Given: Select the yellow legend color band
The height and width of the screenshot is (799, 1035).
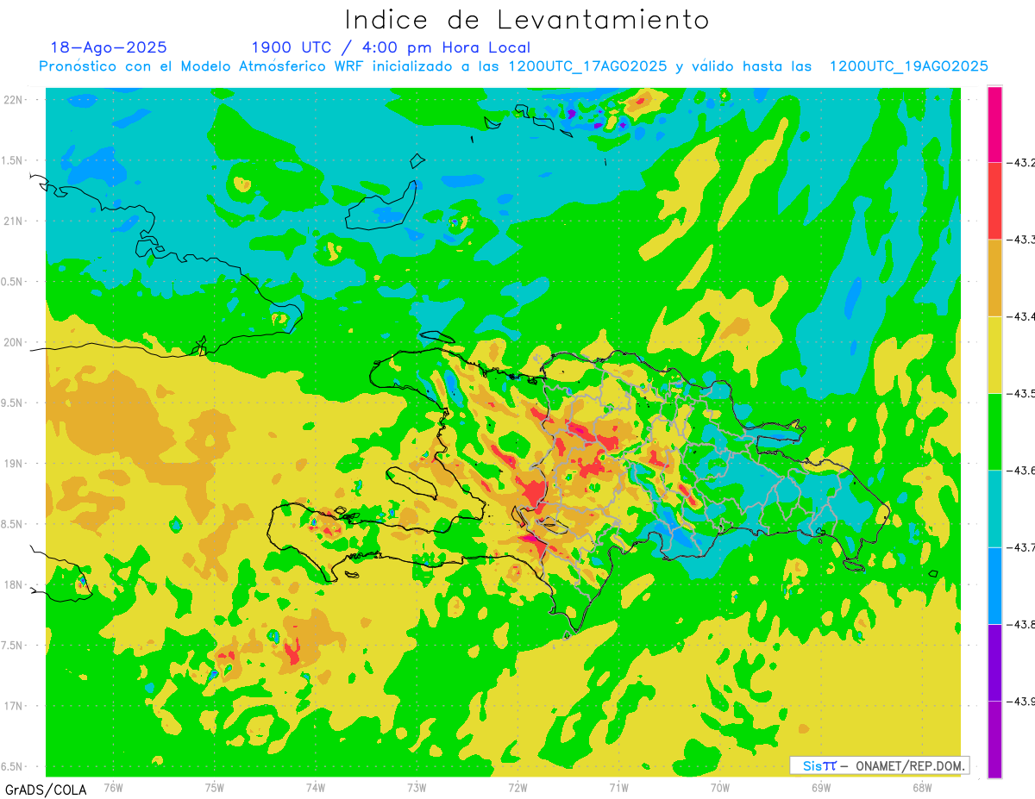Looking at the screenshot, I should tap(994, 354).
